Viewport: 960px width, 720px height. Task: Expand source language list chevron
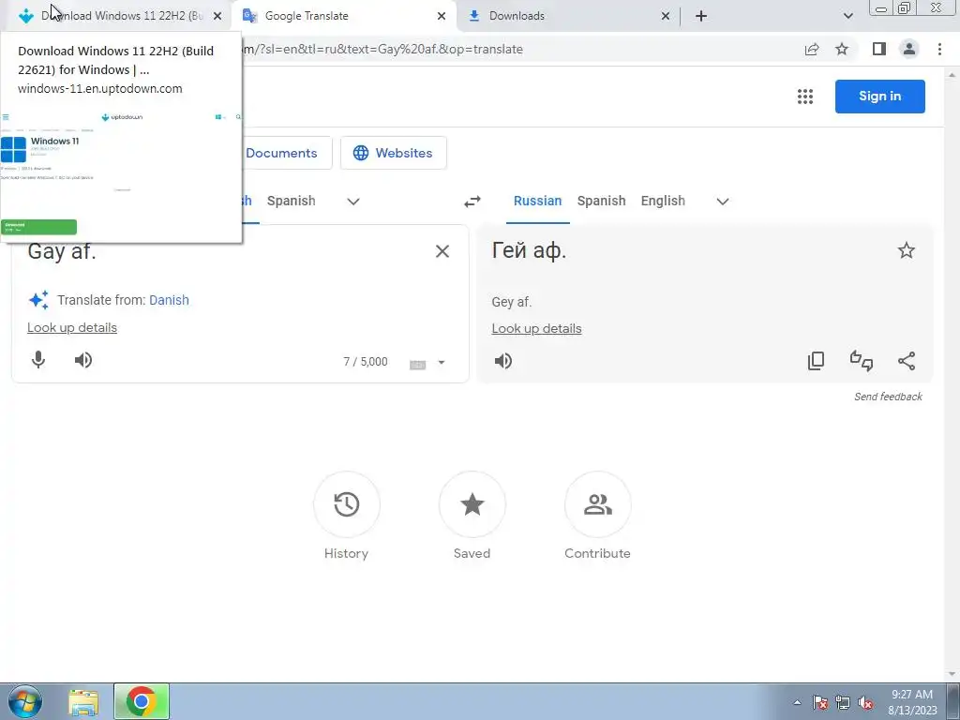click(x=353, y=202)
